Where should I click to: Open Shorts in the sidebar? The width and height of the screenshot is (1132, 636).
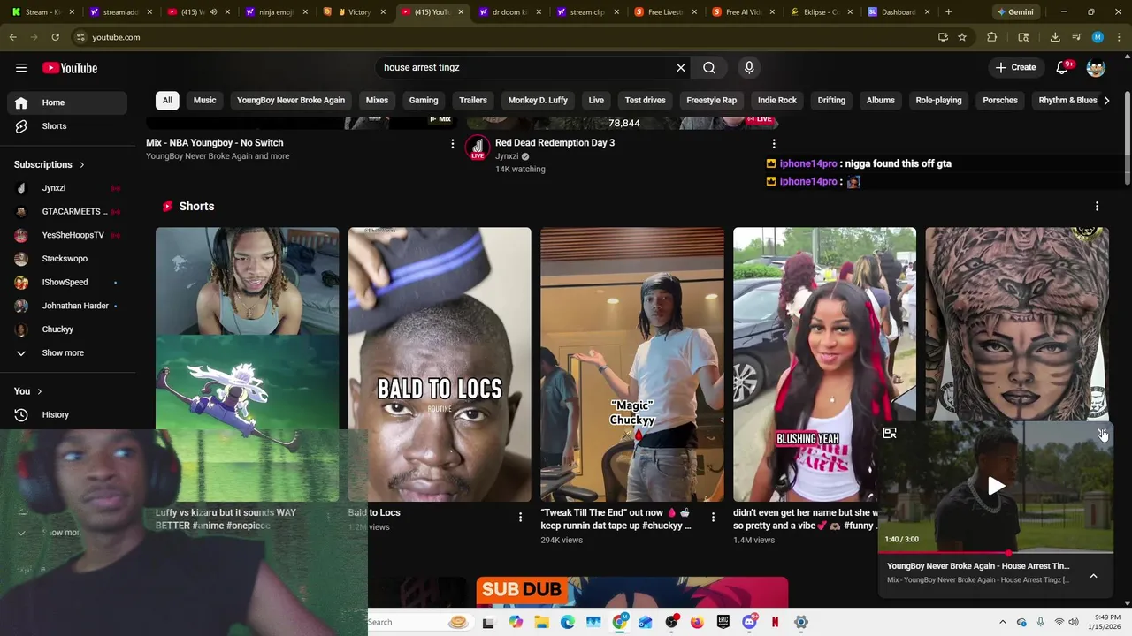coord(67,126)
